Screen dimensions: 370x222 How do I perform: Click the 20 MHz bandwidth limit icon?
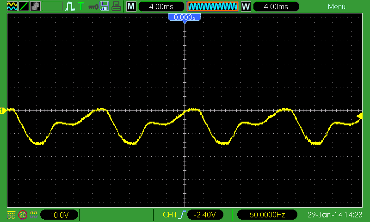point(23,215)
